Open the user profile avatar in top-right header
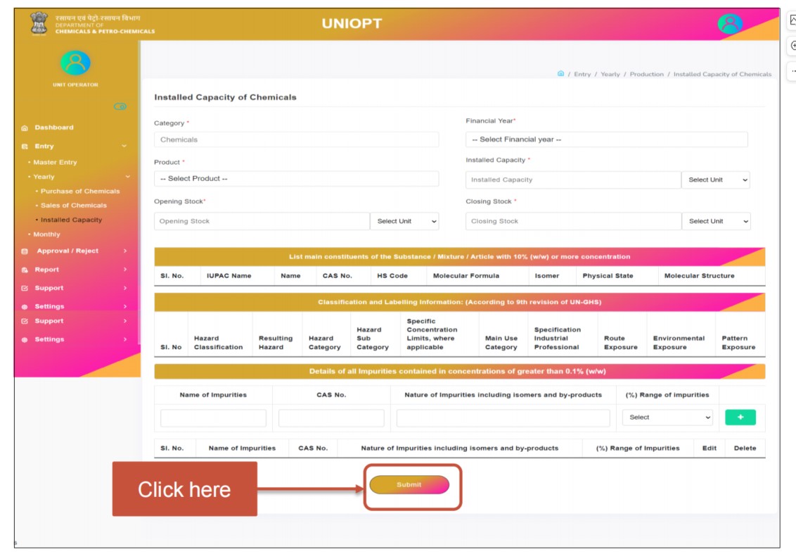Image resolution: width=796 pixels, height=554 pixels. (x=730, y=23)
